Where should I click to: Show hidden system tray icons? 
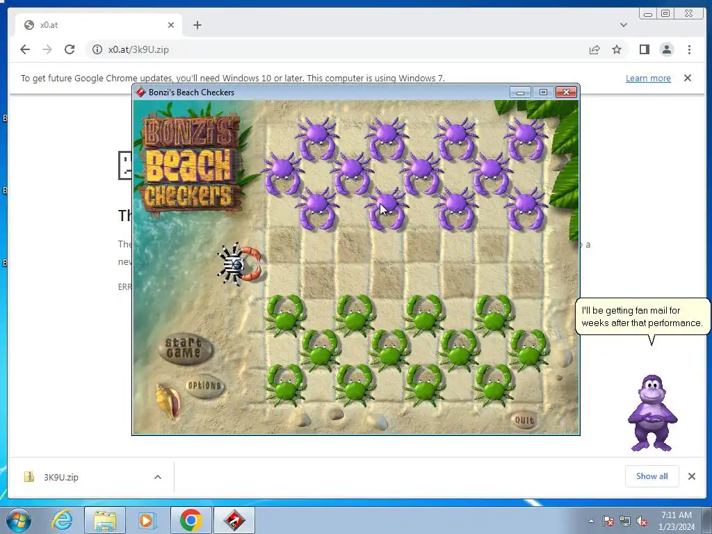tap(591, 521)
